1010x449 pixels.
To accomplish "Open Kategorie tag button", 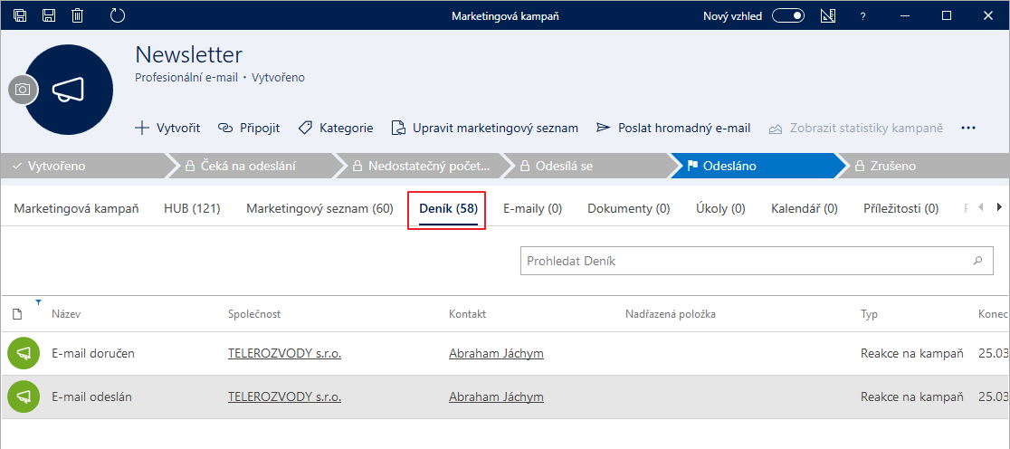I will (336, 129).
